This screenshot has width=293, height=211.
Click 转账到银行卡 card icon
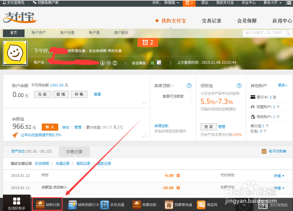(72, 205)
